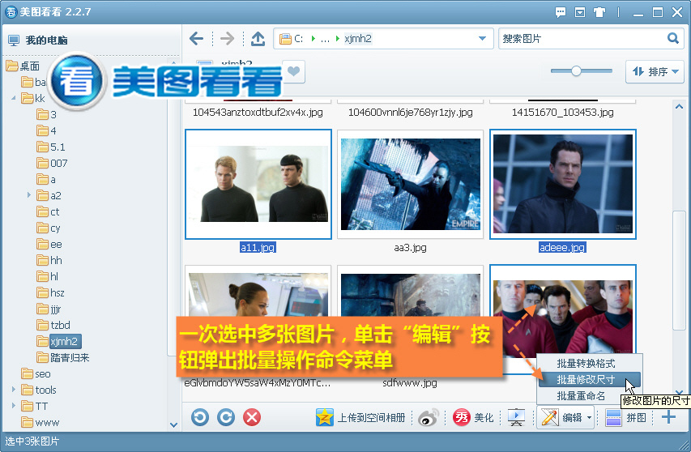Select folder hl in tree
This screenshot has width=691, height=452.
coord(48,276)
